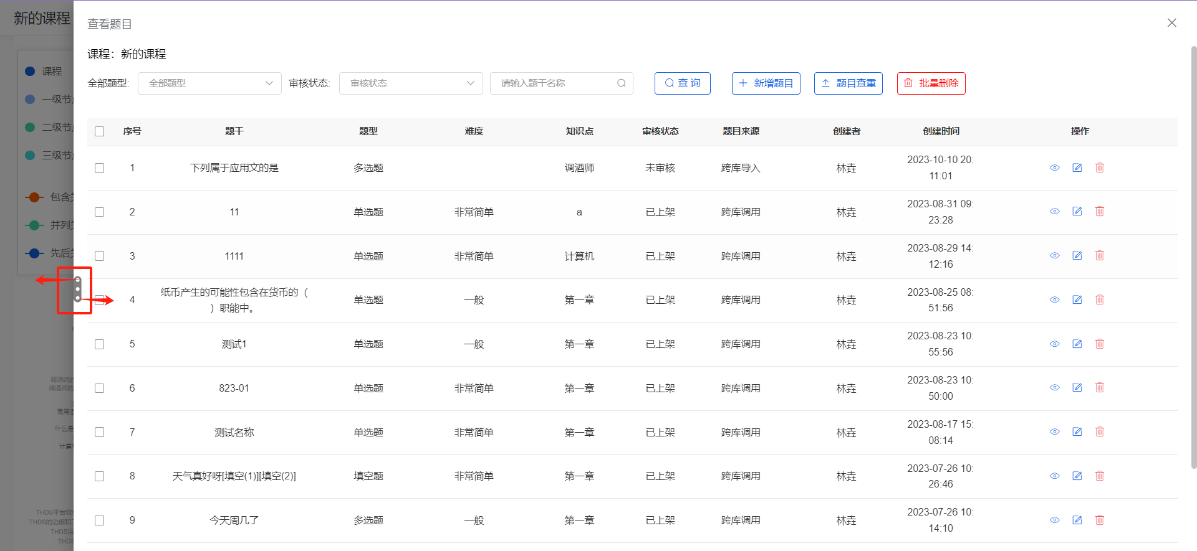
Task: Edit the 今天周几了 question
Action: (x=1077, y=520)
